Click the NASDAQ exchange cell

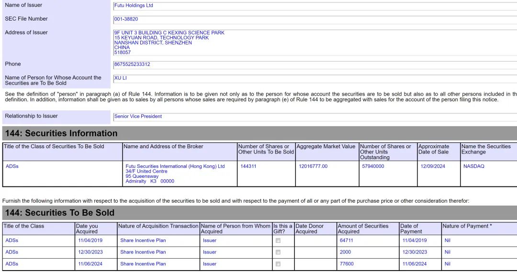474,166
